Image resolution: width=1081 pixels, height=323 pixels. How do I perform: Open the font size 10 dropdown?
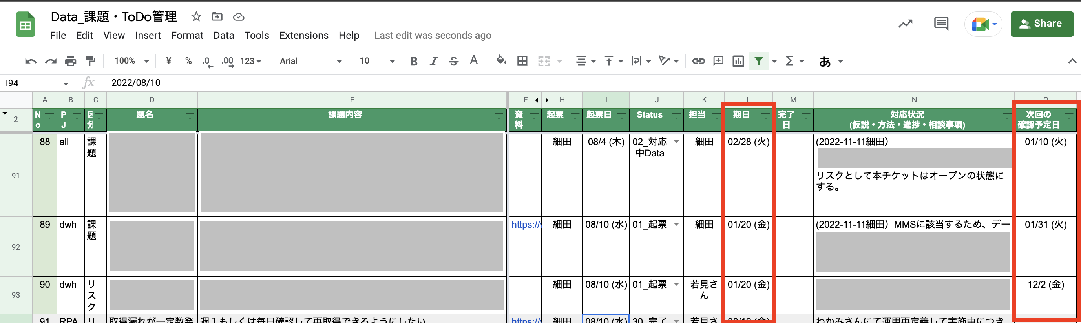click(x=376, y=61)
